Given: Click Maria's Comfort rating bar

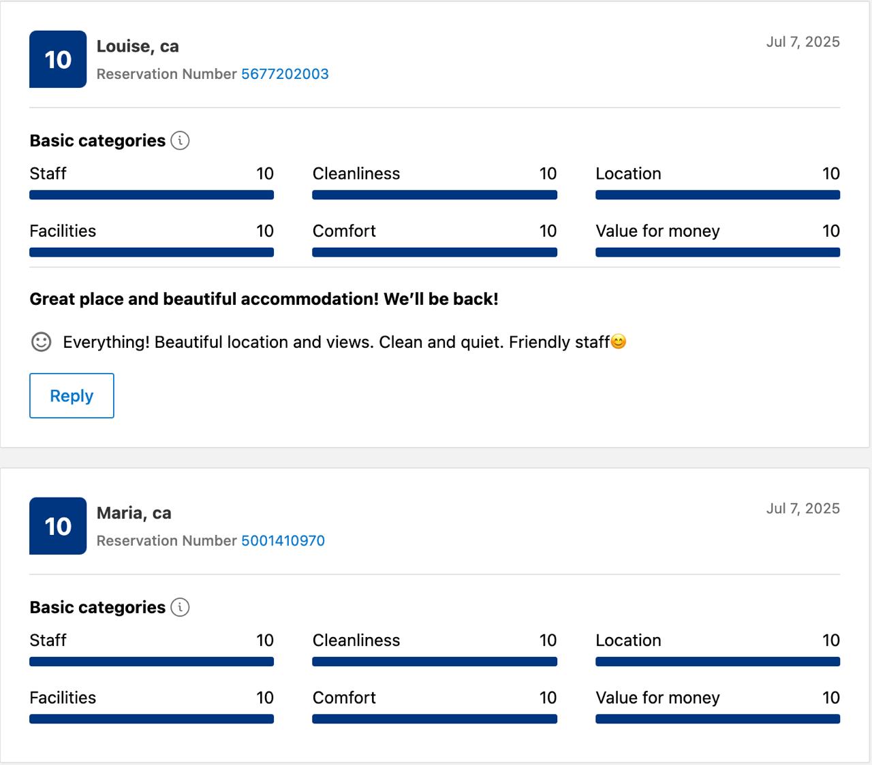Looking at the screenshot, I should (x=435, y=719).
